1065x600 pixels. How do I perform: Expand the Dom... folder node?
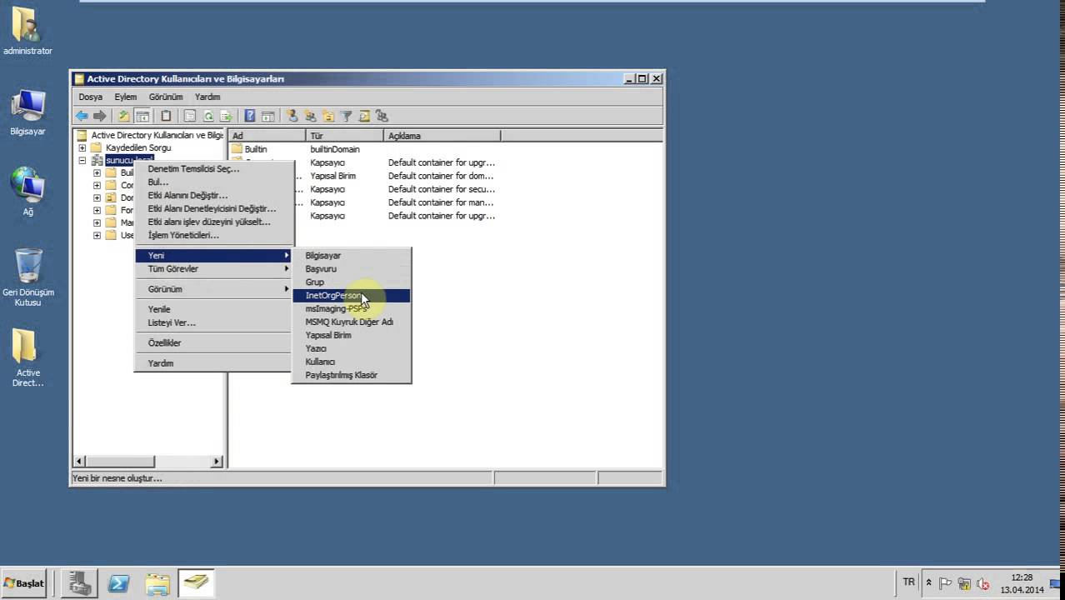click(x=97, y=197)
